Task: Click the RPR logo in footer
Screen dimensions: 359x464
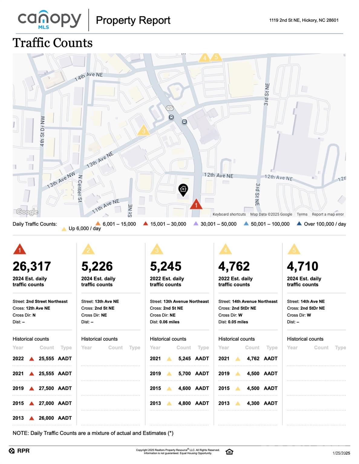Action: point(19,451)
